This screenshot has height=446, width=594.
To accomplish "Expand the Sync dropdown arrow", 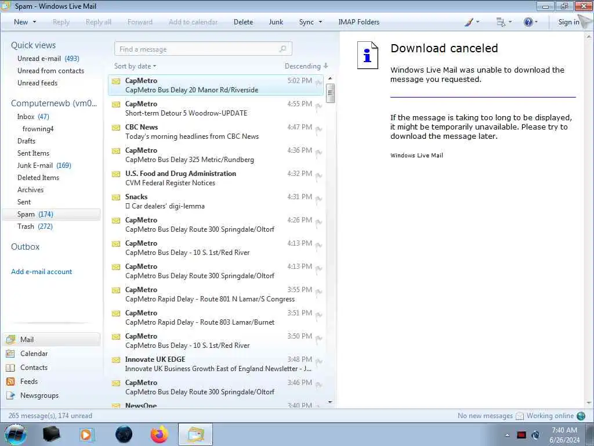I will (320, 22).
